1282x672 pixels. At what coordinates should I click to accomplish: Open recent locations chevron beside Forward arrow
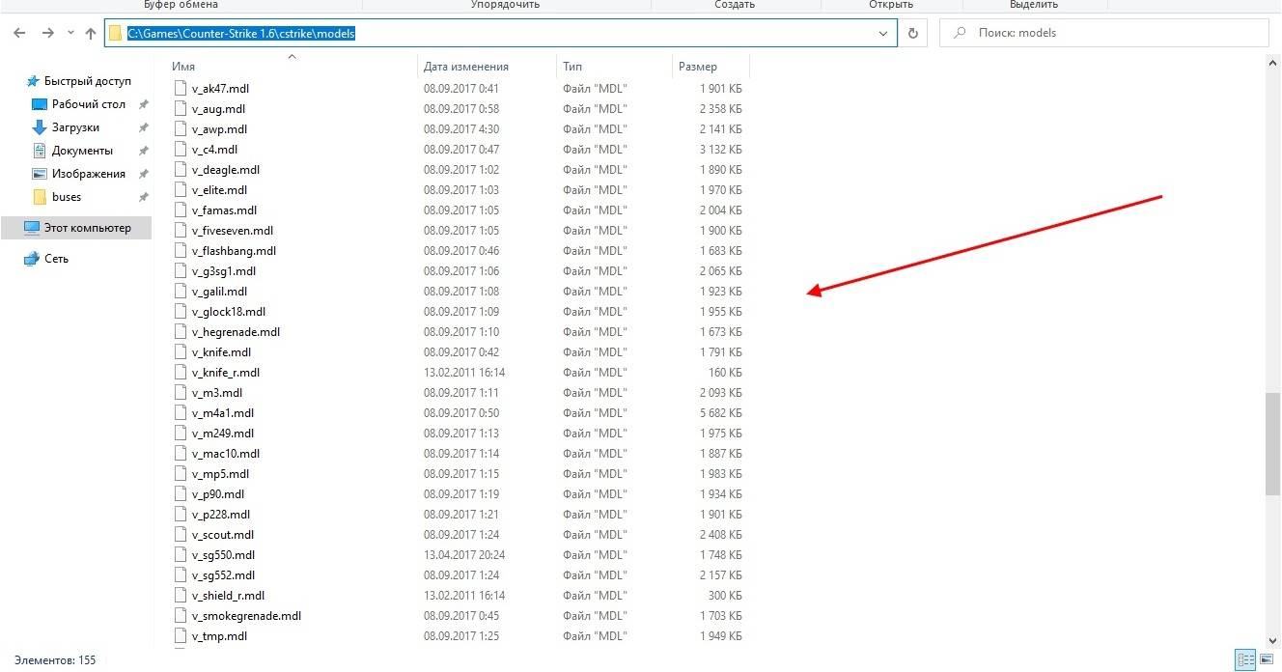tap(70, 33)
